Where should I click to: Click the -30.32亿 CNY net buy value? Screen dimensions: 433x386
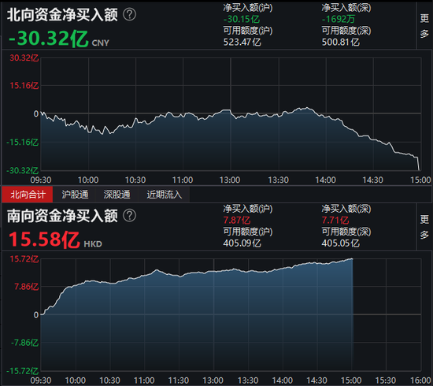(59, 39)
